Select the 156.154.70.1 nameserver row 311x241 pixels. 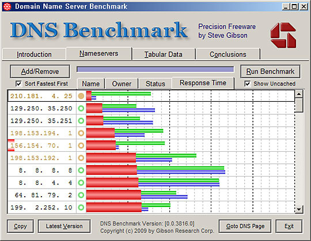tap(151, 146)
